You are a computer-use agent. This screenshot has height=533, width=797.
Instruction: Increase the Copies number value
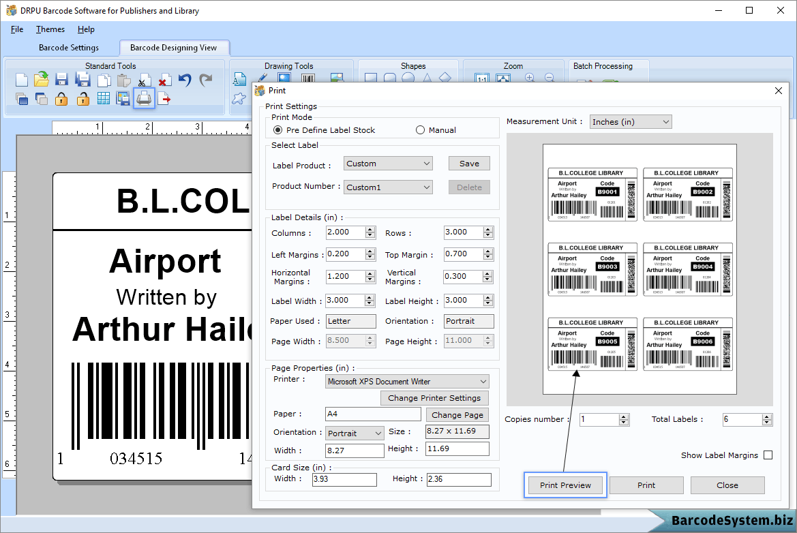coord(625,416)
